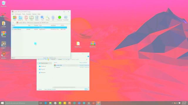Click the taskbar search box
The height and width of the screenshot is (105, 188).
tap(21, 103)
